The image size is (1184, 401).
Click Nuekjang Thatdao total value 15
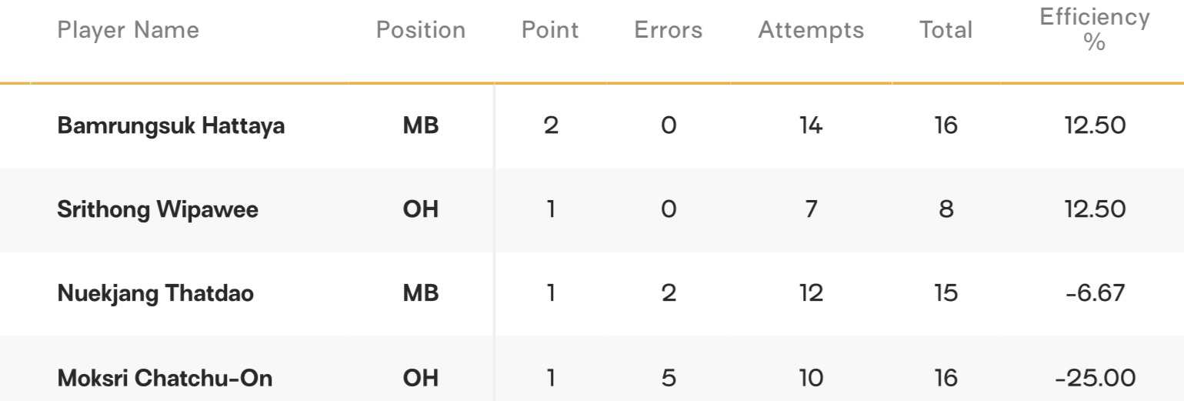click(x=946, y=296)
